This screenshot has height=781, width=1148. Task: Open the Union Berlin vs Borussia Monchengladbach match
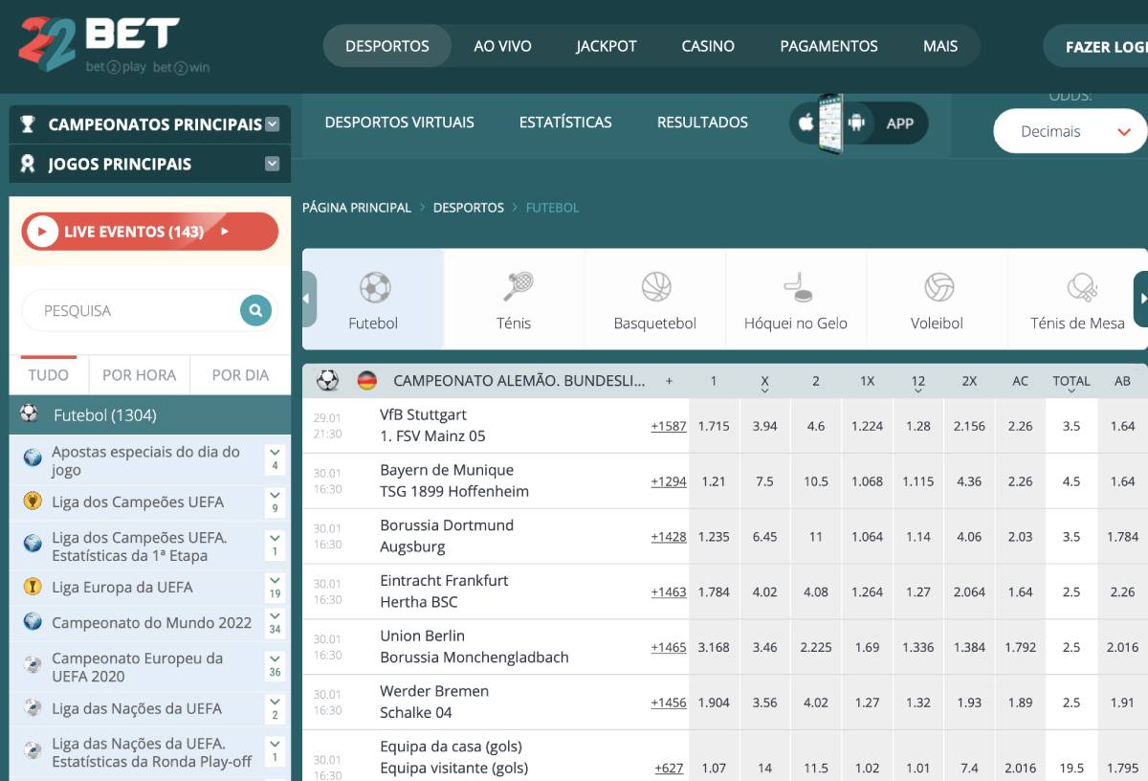(475, 647)
